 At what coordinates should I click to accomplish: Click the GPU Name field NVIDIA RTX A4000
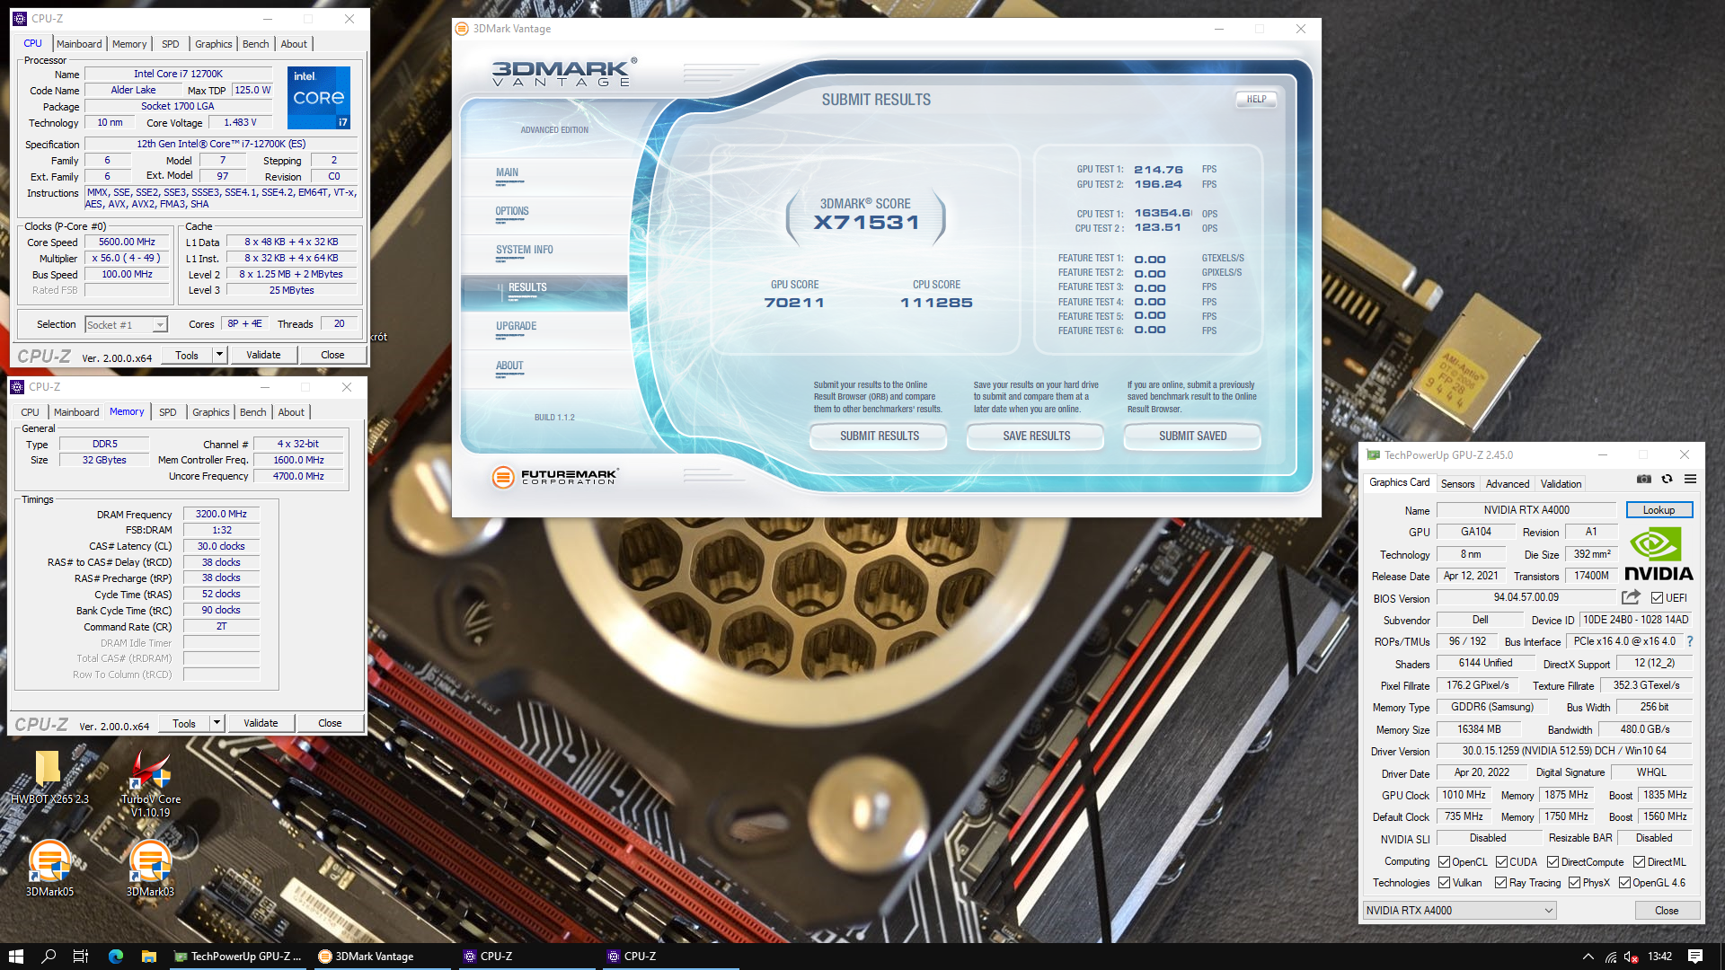coord(1526,510)
